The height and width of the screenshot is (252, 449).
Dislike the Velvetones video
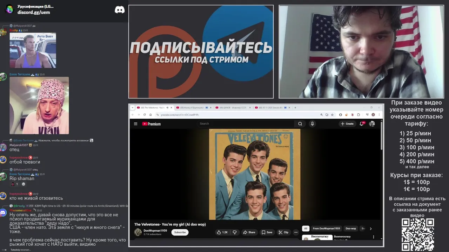point(235,232)
